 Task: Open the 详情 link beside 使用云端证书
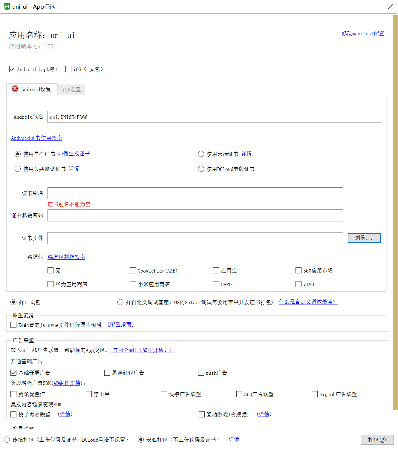247,154
